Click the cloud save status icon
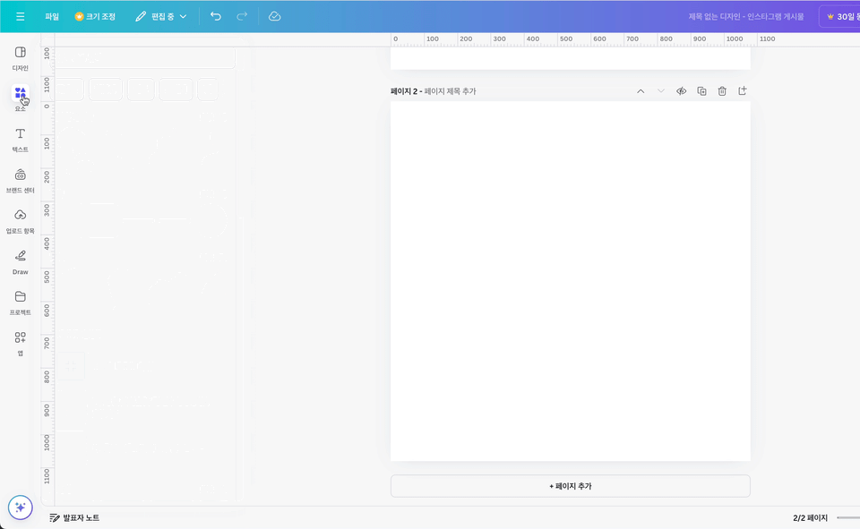860x529 pixels. pos(274,15)
